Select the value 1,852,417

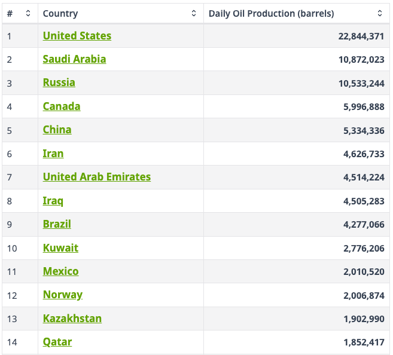tap(364, 342)
